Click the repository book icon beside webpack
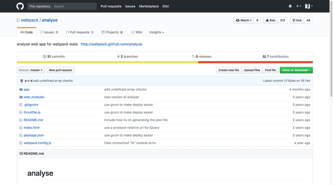Image resolution: width=333 pixels, height=185 pixels. (18, 20)
